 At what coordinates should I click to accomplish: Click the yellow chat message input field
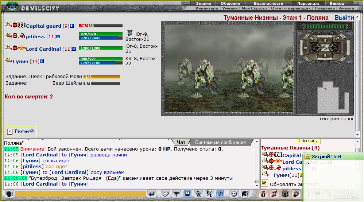point(80,194)
